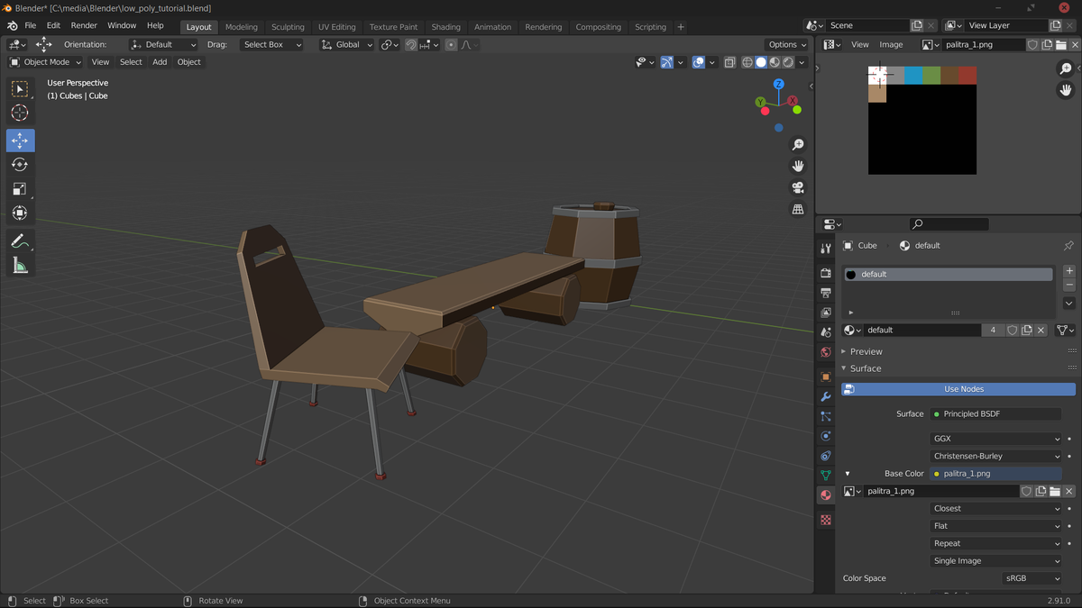This screenshot has height=608, width=1082.
Task: Remove material slot with minus button
Action: coord(1069,286)
